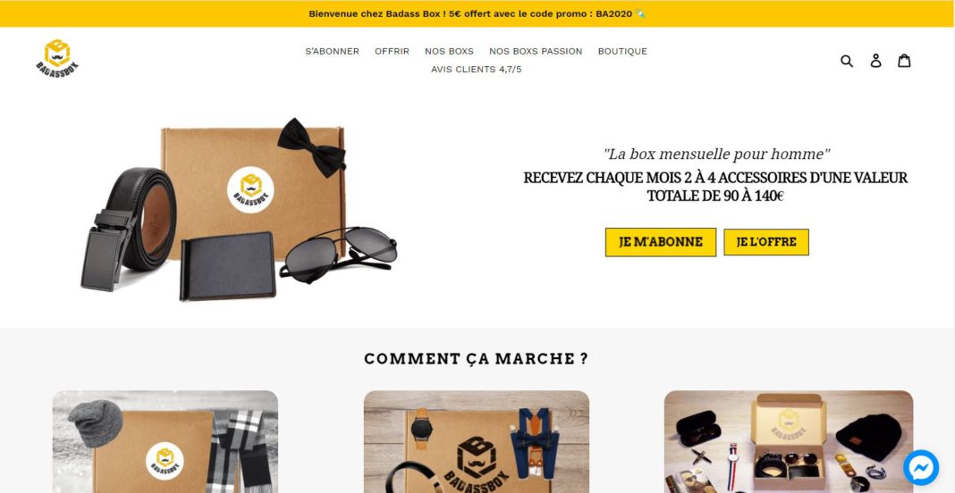Go home via the BadassBox header logo
955x493 pixels.
click(x=57, y=59)
